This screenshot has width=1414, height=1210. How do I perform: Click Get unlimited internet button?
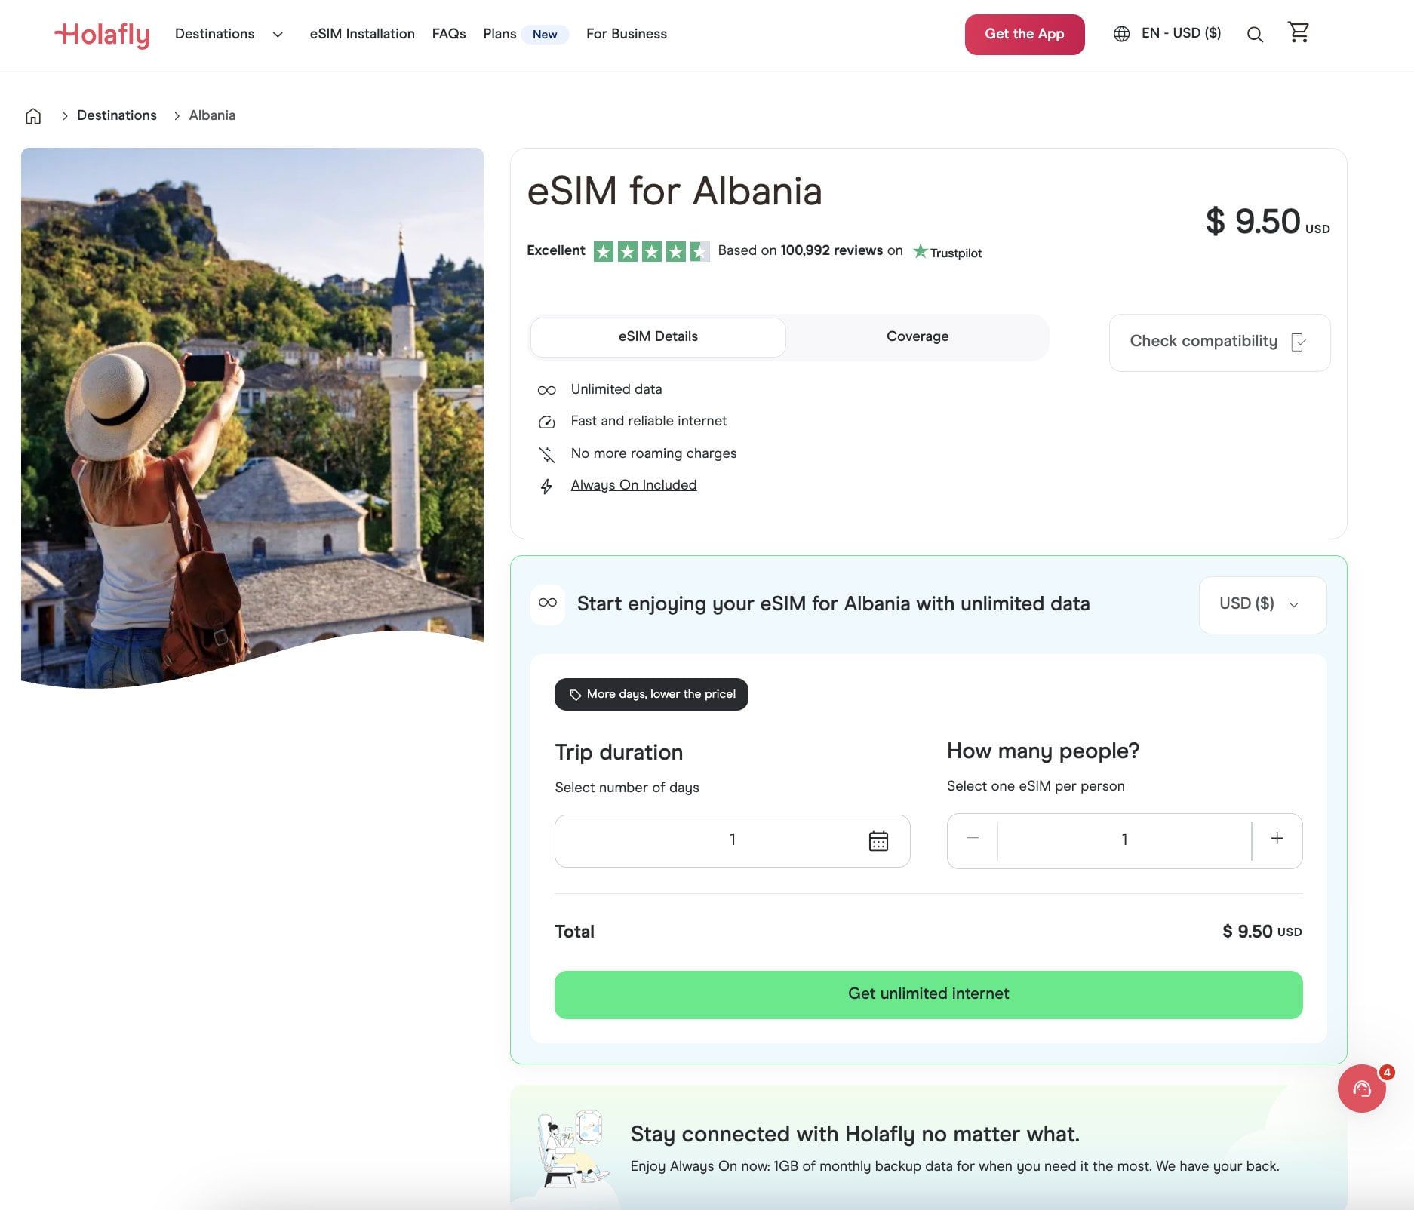click(928, 994)
